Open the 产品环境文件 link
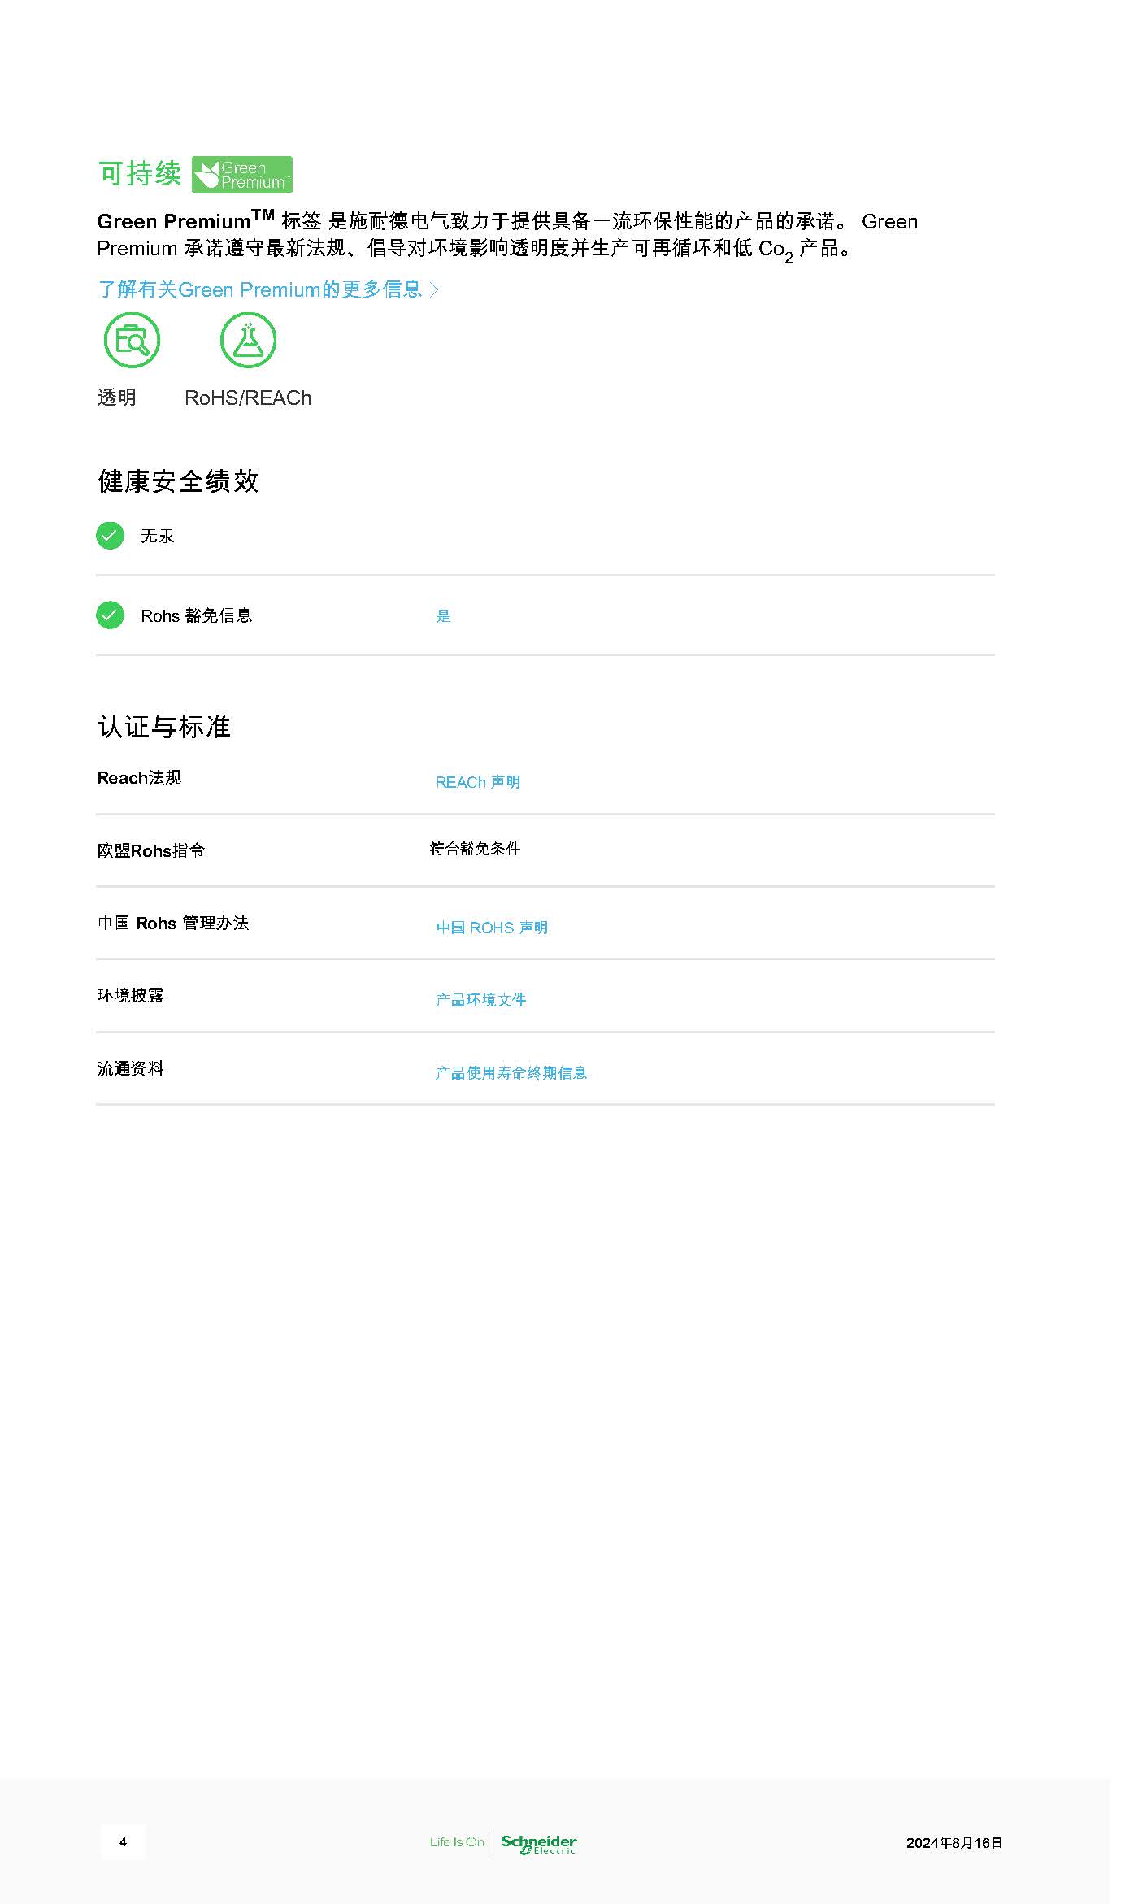 click(480, 1000)
